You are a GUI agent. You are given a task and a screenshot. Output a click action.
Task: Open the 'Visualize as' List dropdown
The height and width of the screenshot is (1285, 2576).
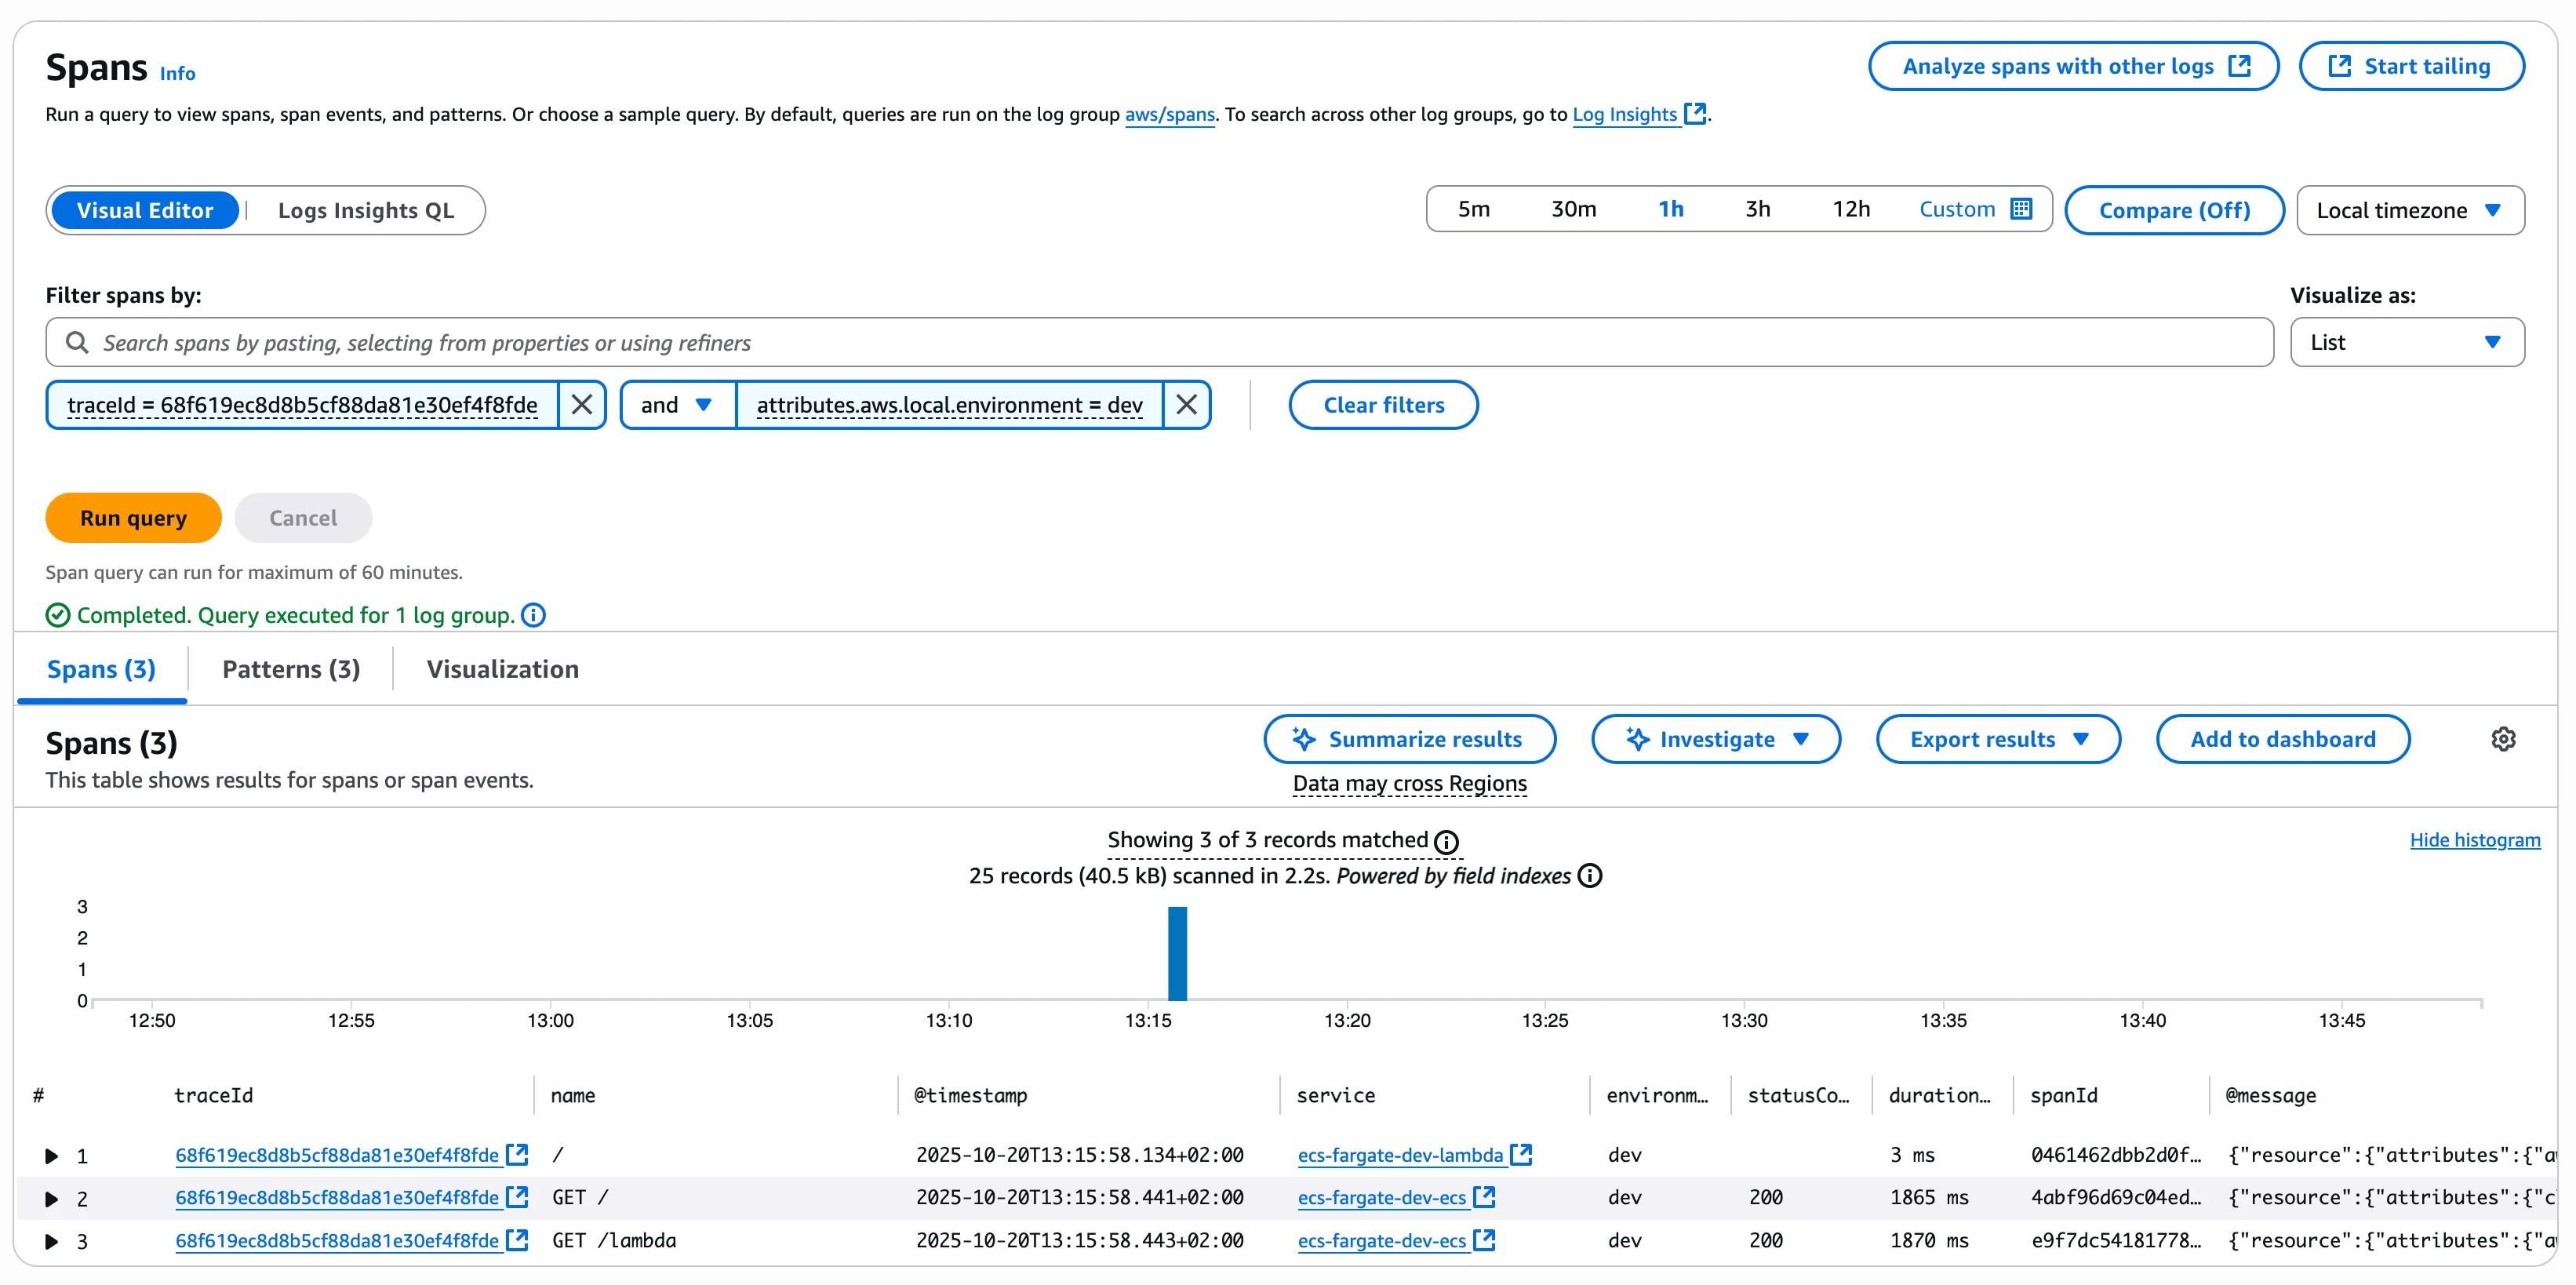(x=2407, y=342)
